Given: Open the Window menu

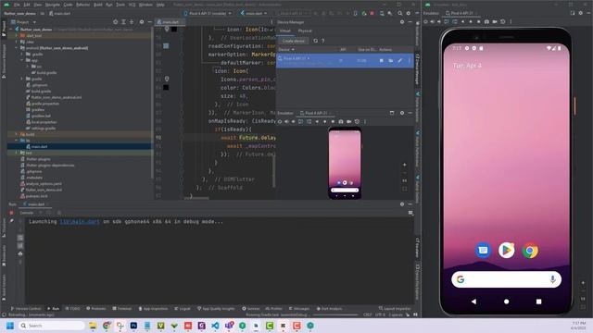Looking at the screenshot, I should 145,5.
